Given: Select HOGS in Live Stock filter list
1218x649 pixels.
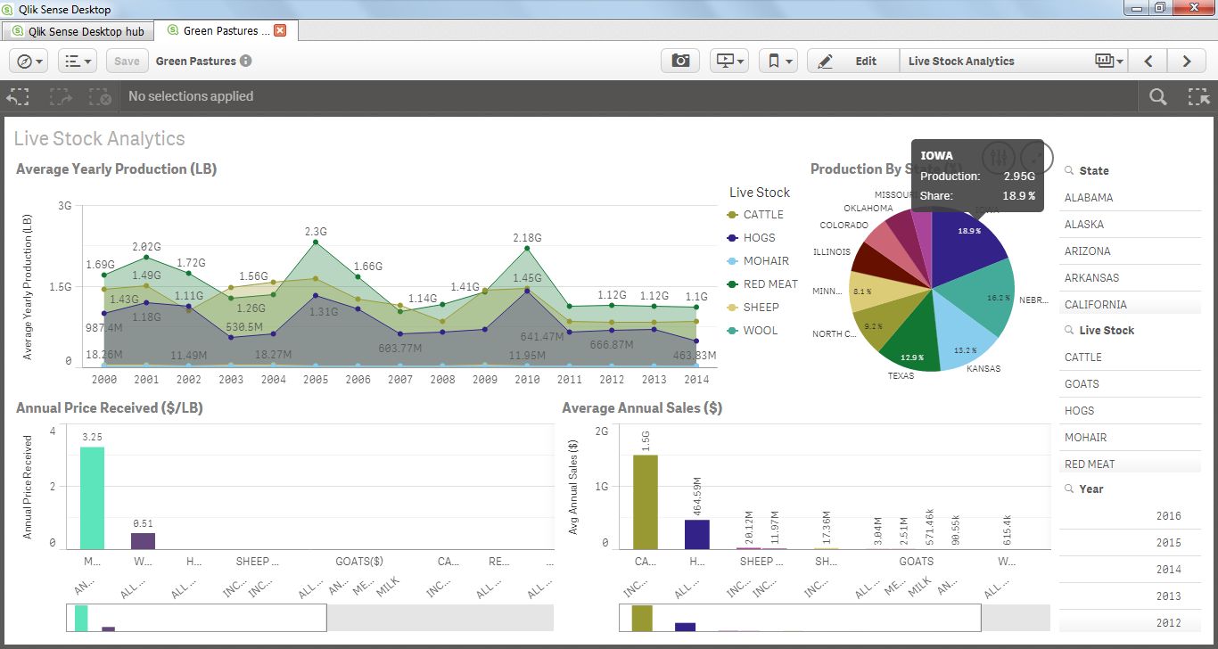Looking at the screenshot, I should point(1130,410).
